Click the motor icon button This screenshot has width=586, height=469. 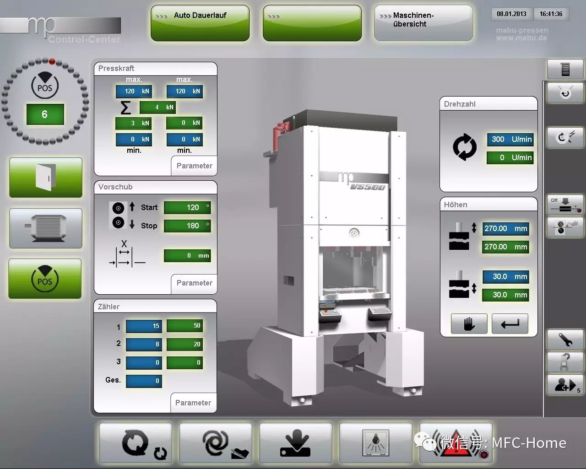(46, 228)
